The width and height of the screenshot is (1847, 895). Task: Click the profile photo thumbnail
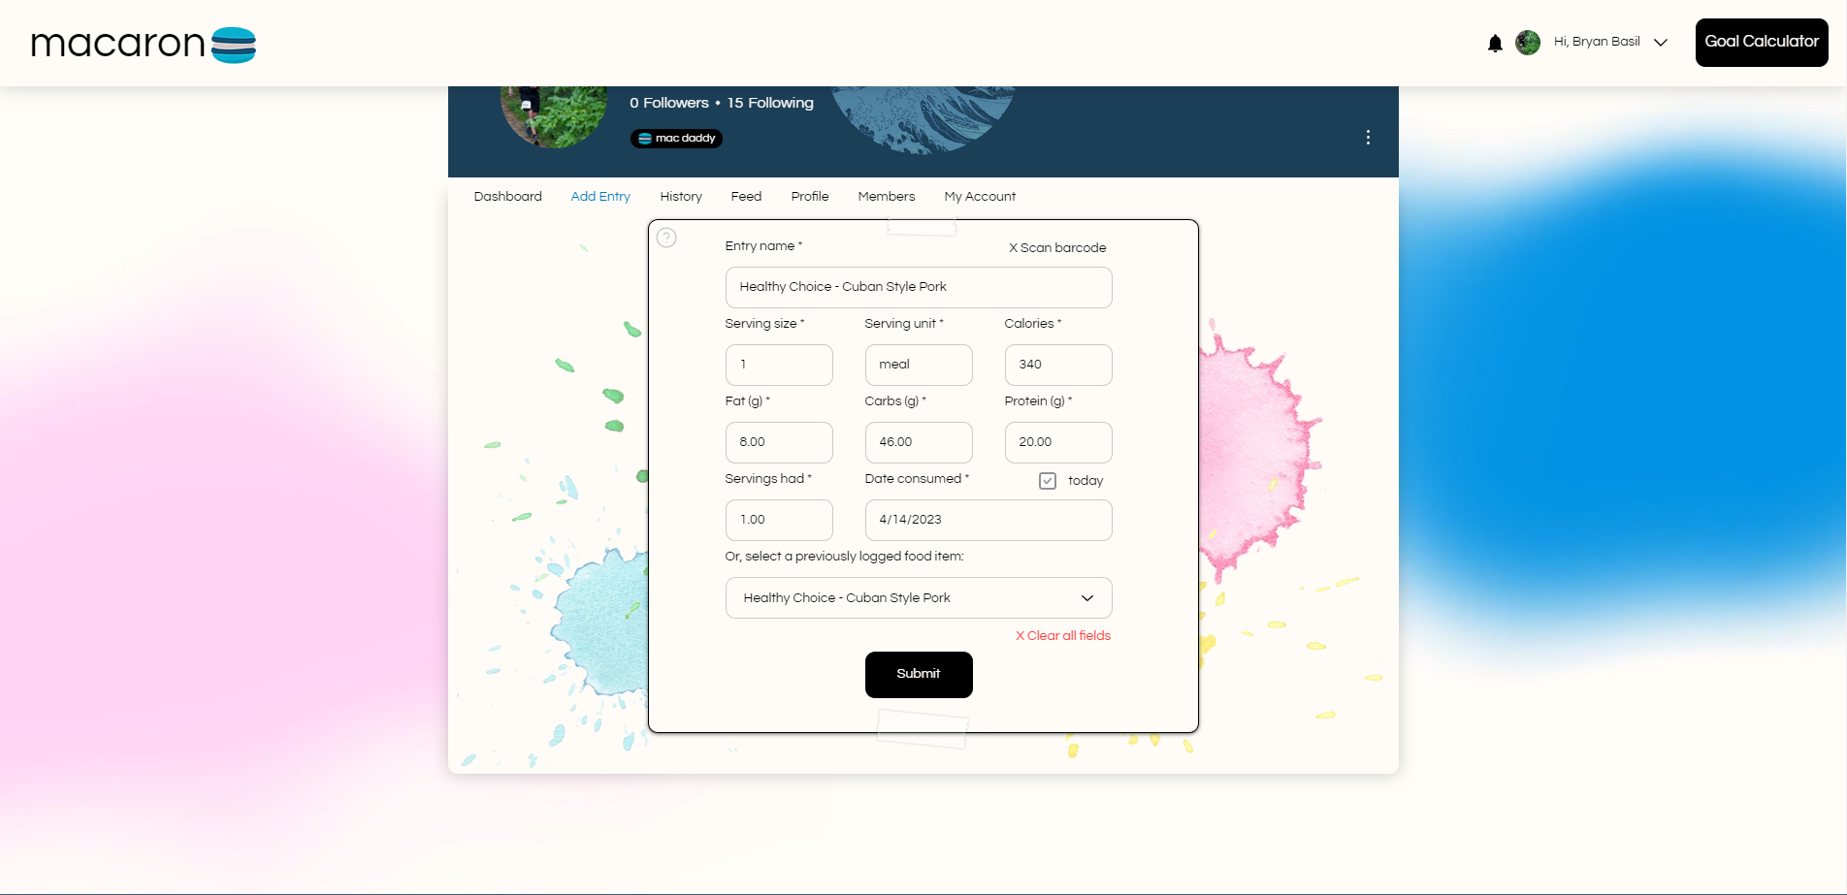coord(554,116)
